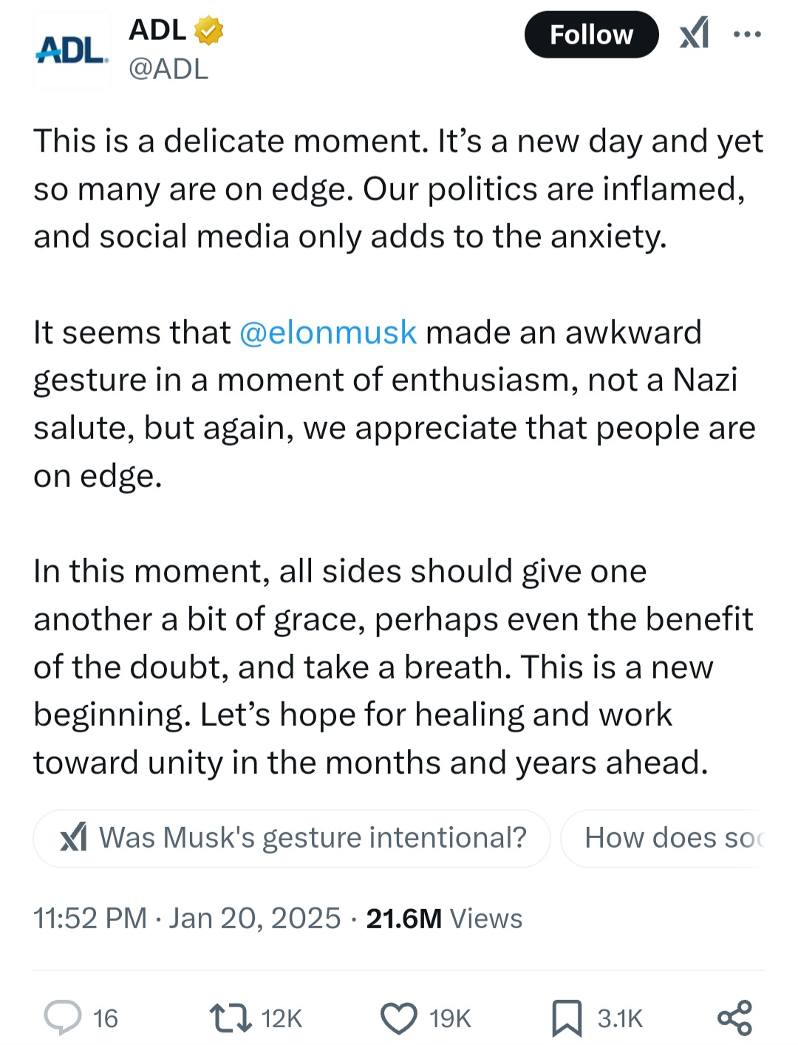
Task: Open the @ADL handle link
Action: tap(168, 69)
